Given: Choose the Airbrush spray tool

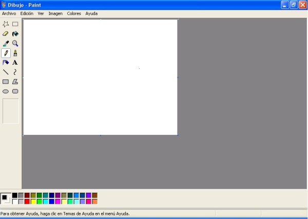Looking at the screenshot, I should (x=6, y=63).
